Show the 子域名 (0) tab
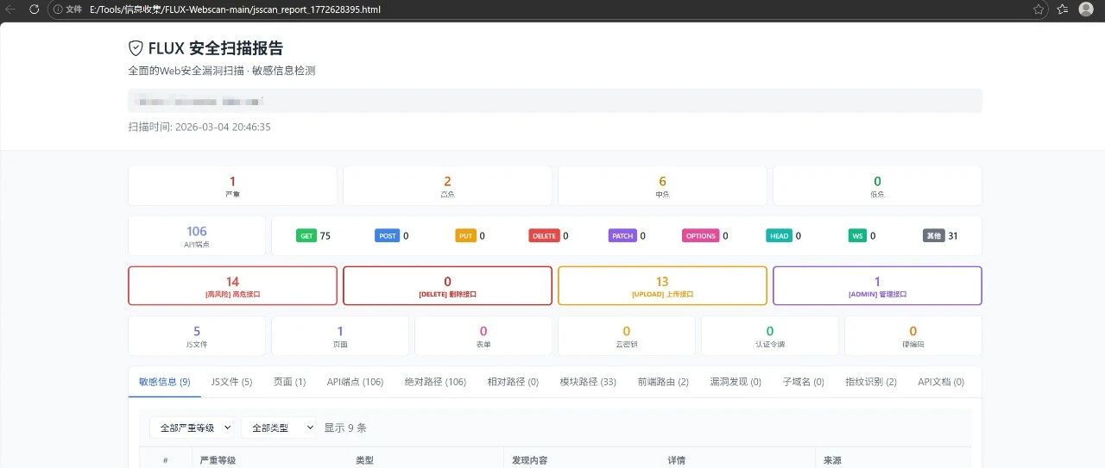The height and width of the screenshot is (468, 1105). pos(803,382)
